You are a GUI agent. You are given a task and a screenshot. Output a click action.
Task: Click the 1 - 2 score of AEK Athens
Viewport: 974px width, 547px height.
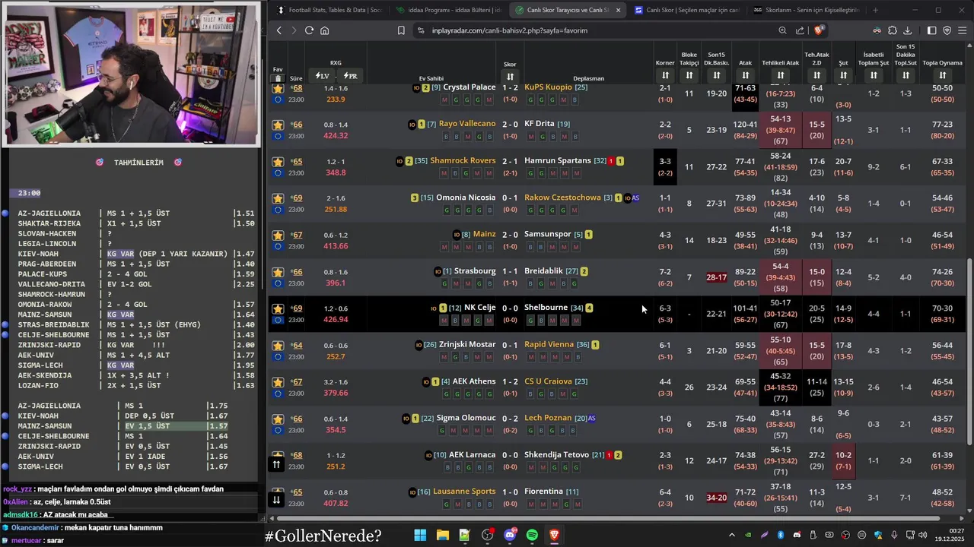[510, 381]
